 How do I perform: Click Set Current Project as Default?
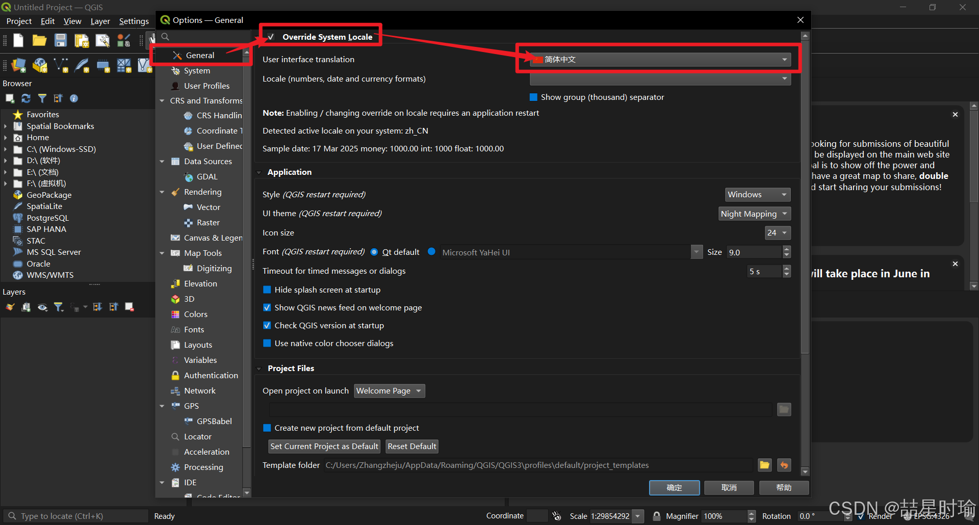pyautogui.click(x=324, y=447)
